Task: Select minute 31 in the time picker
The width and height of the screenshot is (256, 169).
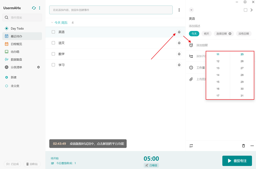Action: coord(242,96)
